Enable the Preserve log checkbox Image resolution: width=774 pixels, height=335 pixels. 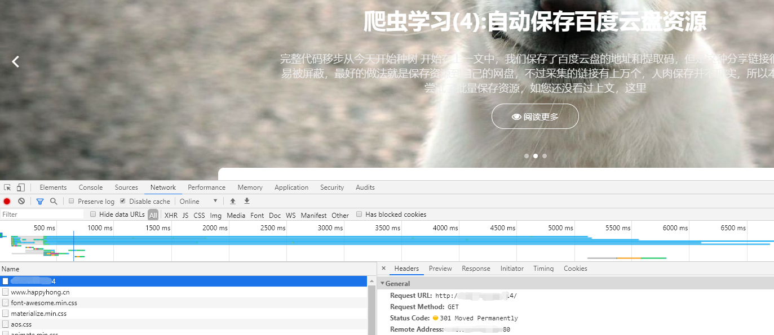click(x=72, y=200)
